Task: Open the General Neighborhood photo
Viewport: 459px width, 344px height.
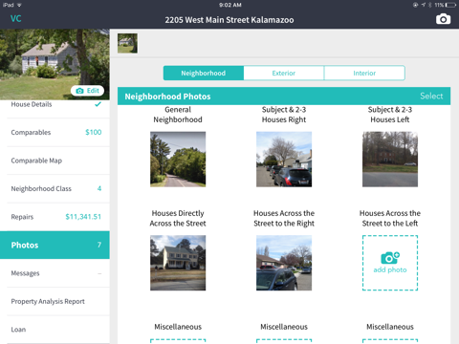Action: tap(178, 160)
